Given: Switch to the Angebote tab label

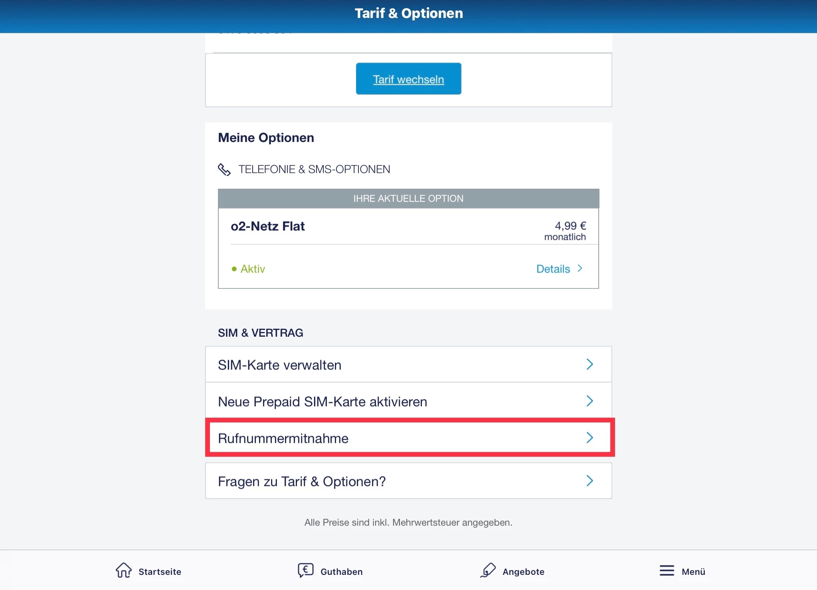Looking at the screenshot, I should click(x=523, y=572).
